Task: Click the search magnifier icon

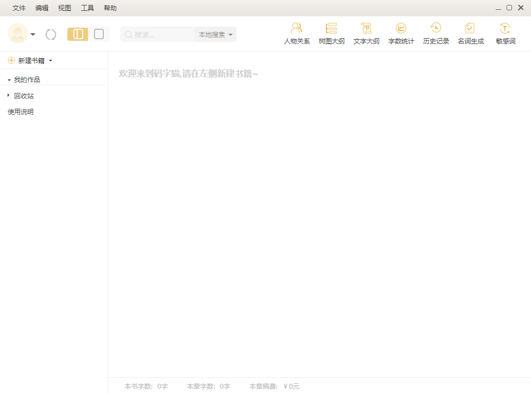Action: [128, 35]
